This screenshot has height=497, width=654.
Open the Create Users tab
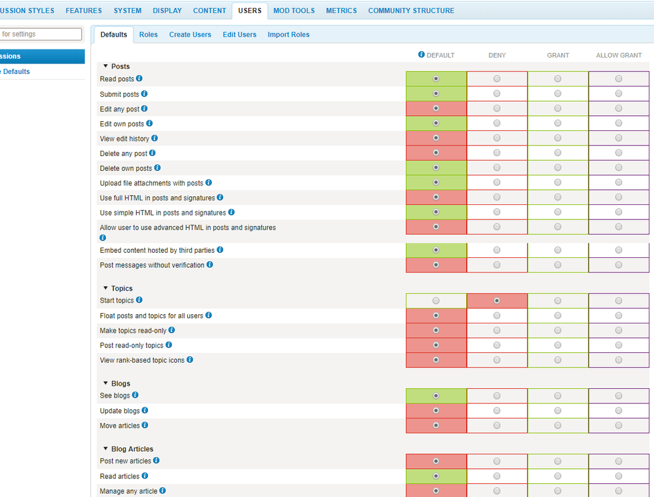pos(190,35)
